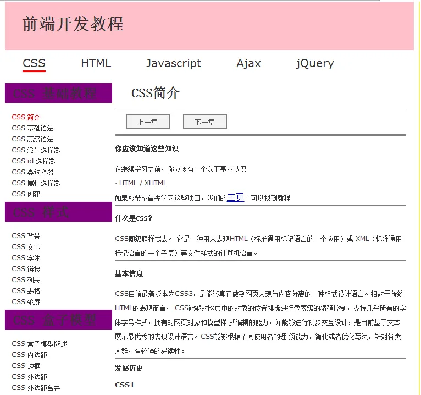421x395 pixels.
Task: Select CSS 基础语法 sidebar link
Action: pos(32,128)
